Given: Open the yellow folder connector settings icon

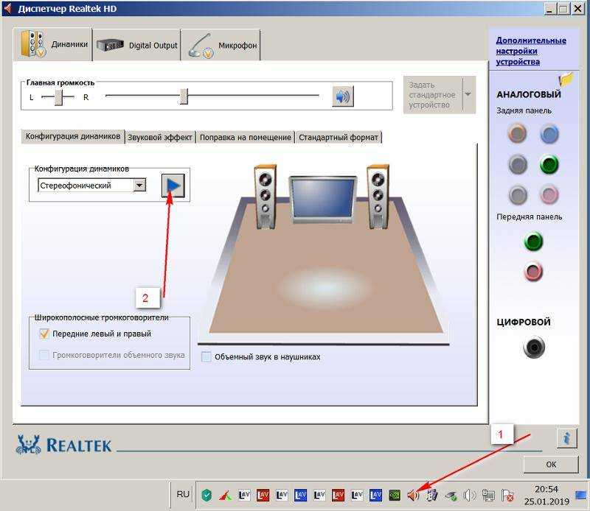Looking at the screenshot, I should pos(566,79).
